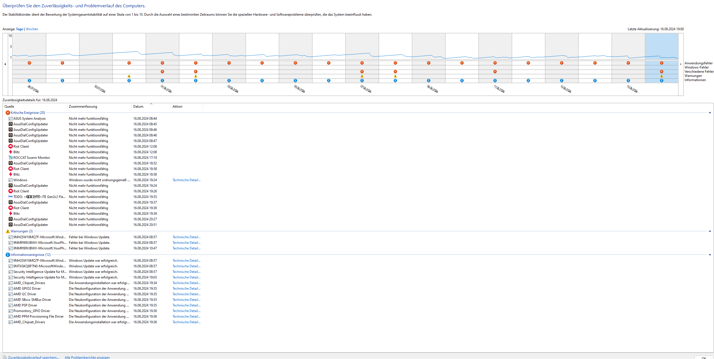This screenshot has width=714, height=359.
Task: Open Alle Problemberichte anzeigen link
Action: 87,357
